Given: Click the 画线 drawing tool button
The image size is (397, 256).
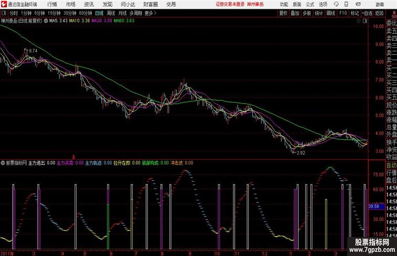Looking at the screenshot, I should pyautogui.click(x=331, y=13).
